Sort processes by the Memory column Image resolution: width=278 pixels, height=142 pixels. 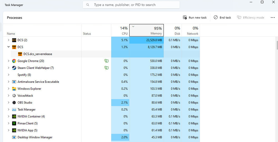point(147,31)
